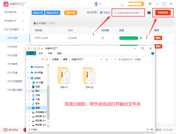
Task: Click the Explorer forward arrow
Action: tap(35, 60)
